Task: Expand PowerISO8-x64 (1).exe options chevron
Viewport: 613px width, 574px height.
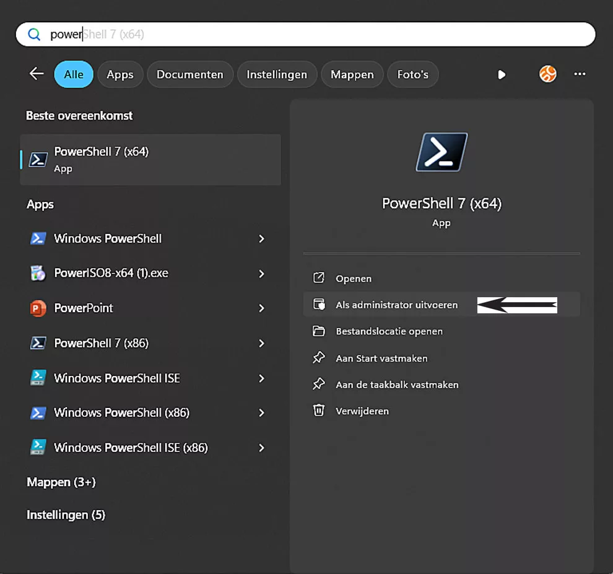Action: (x=262, y=274)
